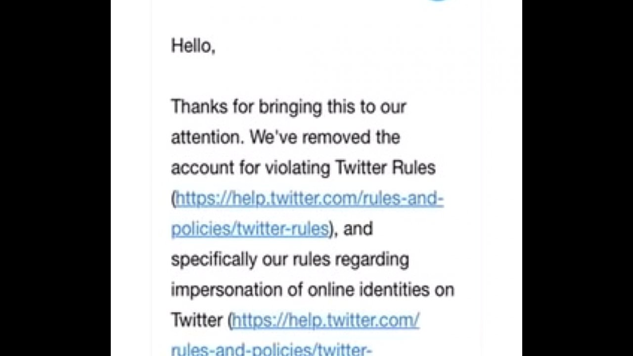Click the policies/twitter-rules link text
The height and width of the screenshot is (356, 633).
250,229
